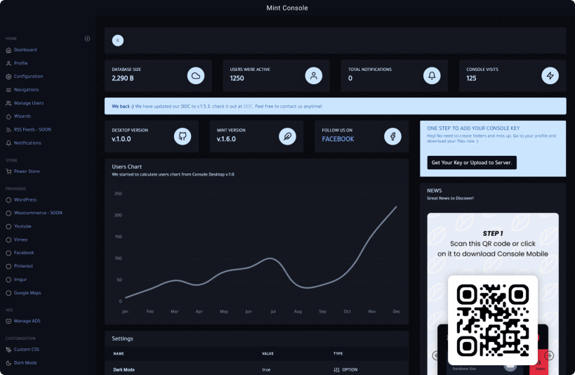The image size is (575, 375).
Task: Click the NAME column header
Action: pyautogui.click(x=119, y=354)
